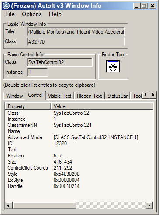Click the control Class field SysTabControl32
159x215 pixels.
(60, 62)
